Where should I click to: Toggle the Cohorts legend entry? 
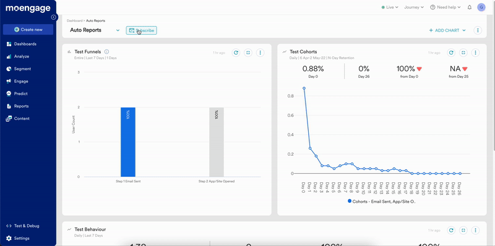click(x=382, y=201)
